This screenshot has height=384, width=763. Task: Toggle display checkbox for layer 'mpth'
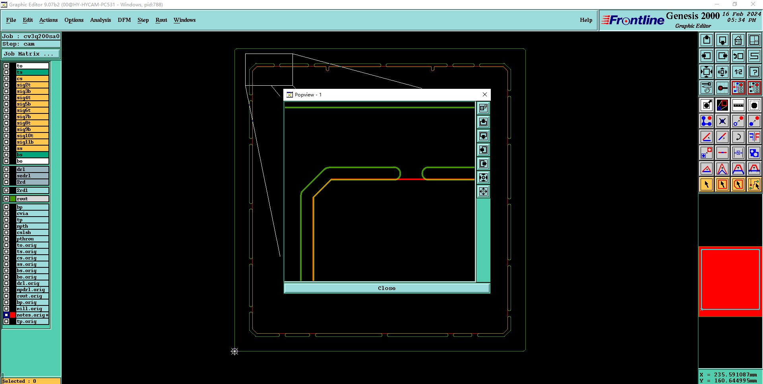tap(6, 226)
